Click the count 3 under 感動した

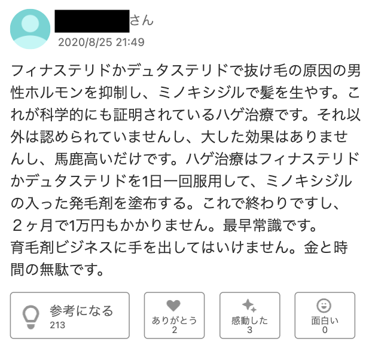pos(249,329)
